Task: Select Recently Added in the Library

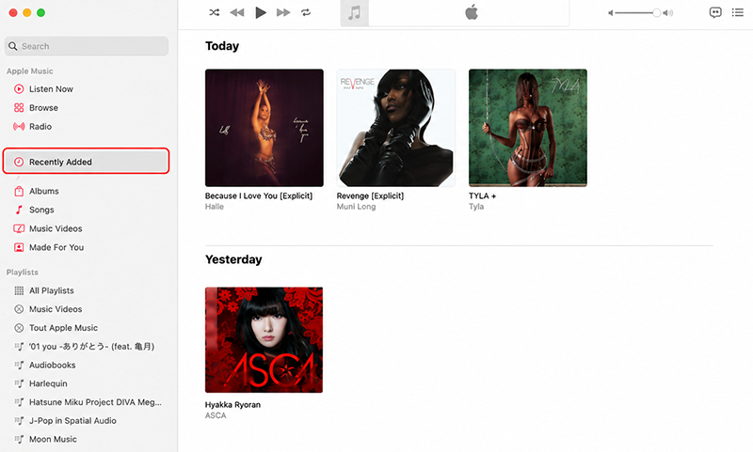Action: (87, 161)
